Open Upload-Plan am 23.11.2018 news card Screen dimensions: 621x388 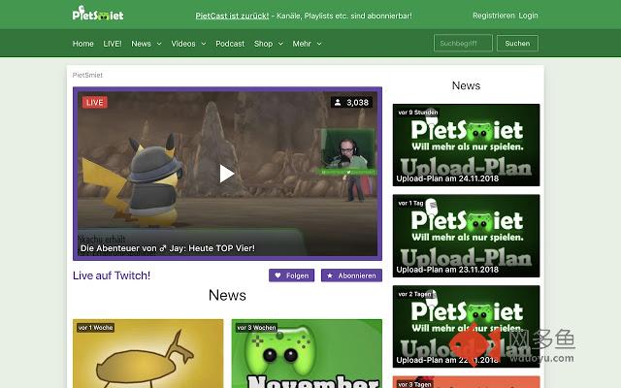466,236
